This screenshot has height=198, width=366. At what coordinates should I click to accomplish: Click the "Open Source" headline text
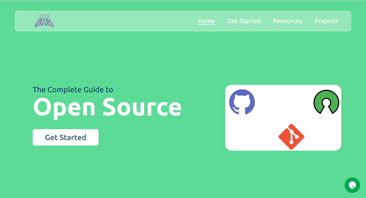[x=107, y=107]
